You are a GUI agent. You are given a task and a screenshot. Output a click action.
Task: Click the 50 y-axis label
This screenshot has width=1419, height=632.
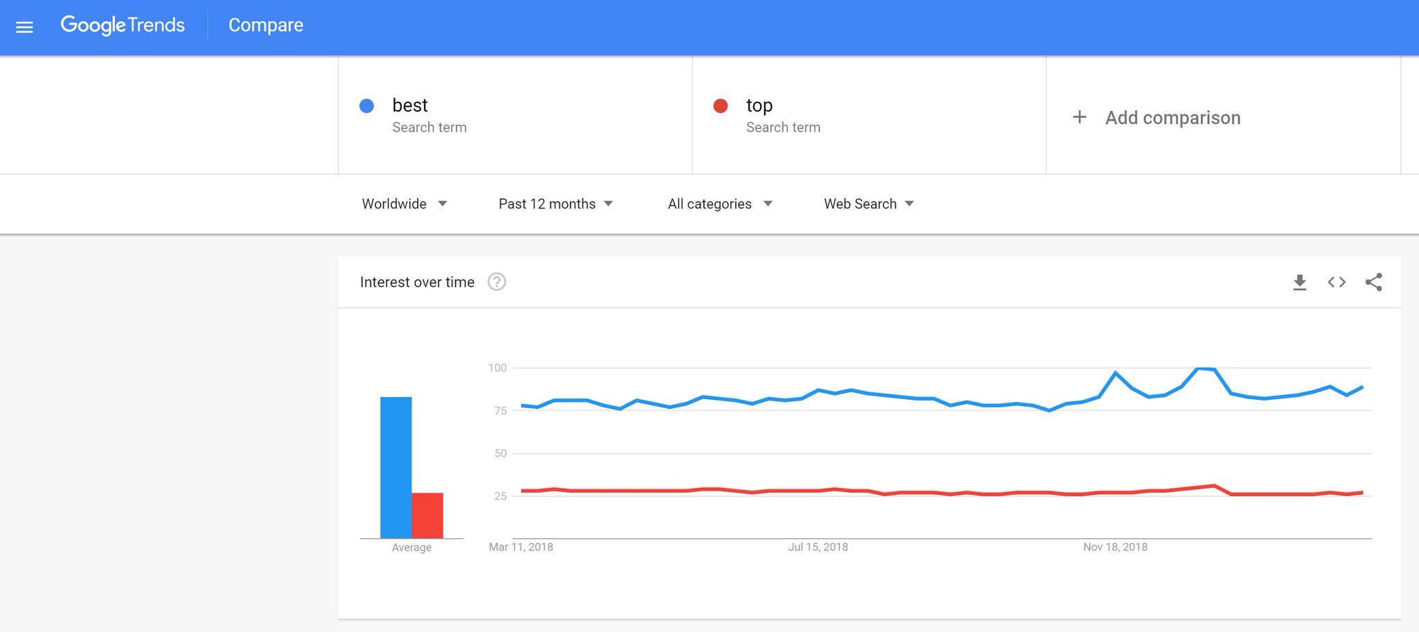[x=500, y=453]
